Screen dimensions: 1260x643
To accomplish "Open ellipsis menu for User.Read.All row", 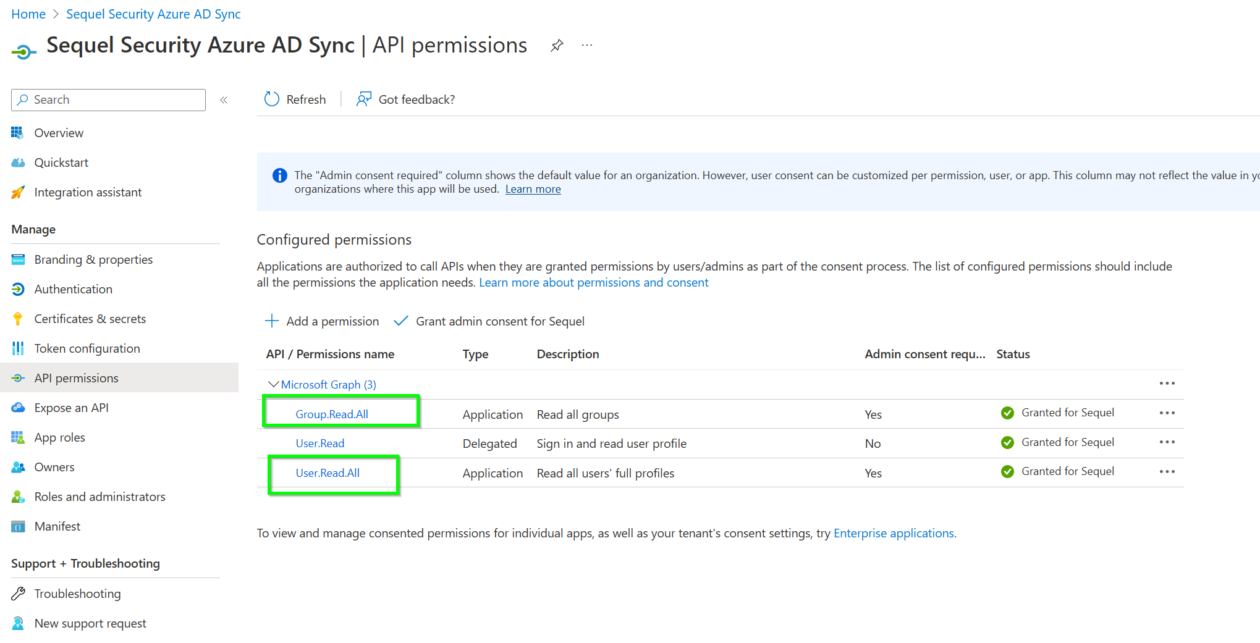I will [x=1167, y=471].
